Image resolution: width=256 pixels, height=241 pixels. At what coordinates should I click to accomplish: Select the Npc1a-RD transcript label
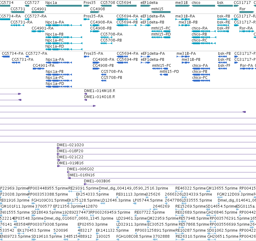[54, 46]
